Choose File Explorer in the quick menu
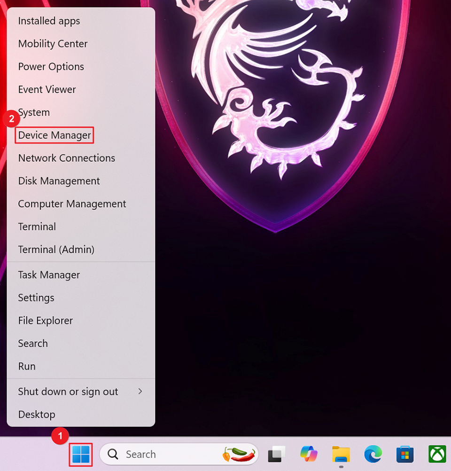Screen dimensions: 451x471 click(81, 321)
